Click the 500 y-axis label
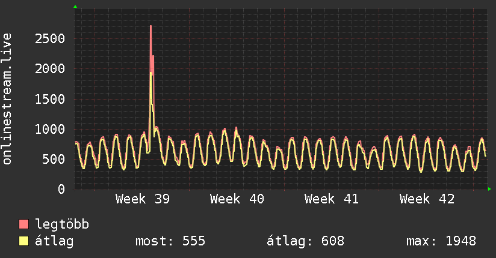 pyautogui.click(x=54, y=159)
